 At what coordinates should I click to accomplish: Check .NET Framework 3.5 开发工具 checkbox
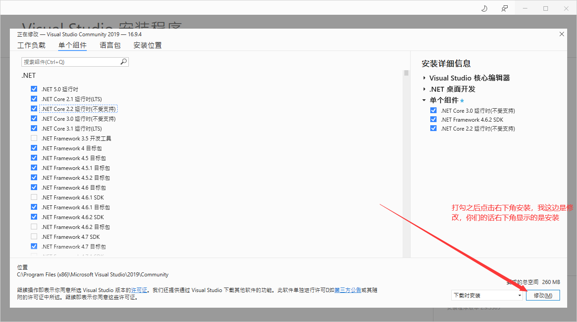pyautogui.click(x=34, y=138)
